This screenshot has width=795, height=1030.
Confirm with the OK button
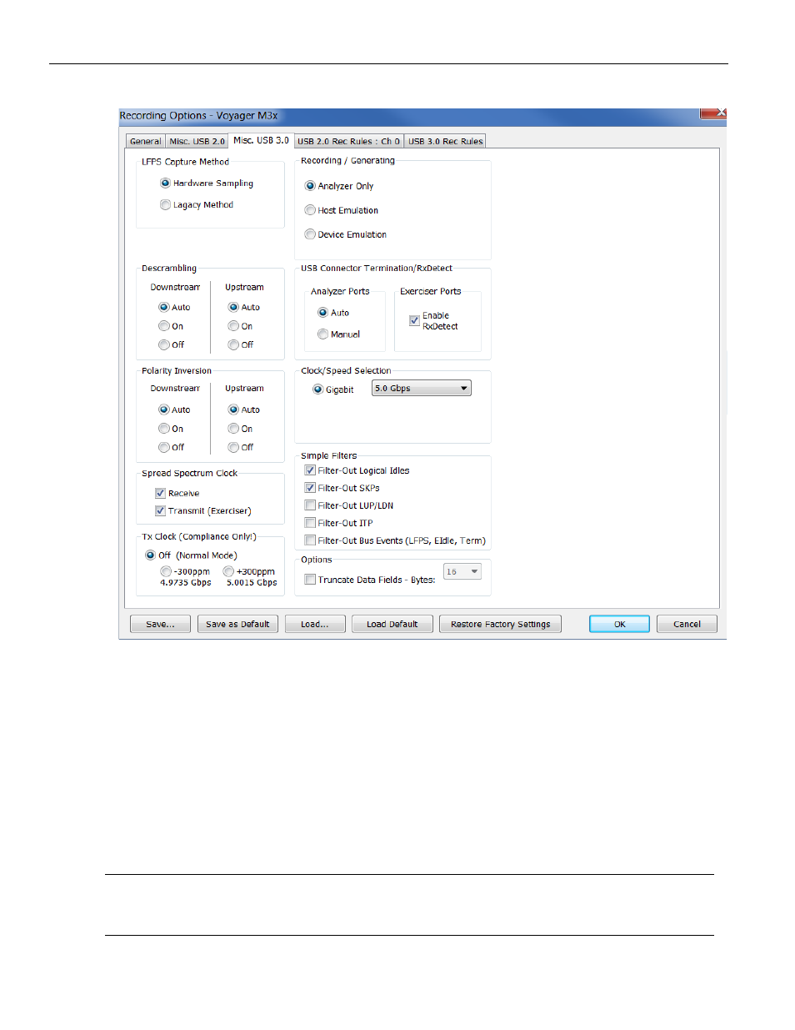pos(619,625)
